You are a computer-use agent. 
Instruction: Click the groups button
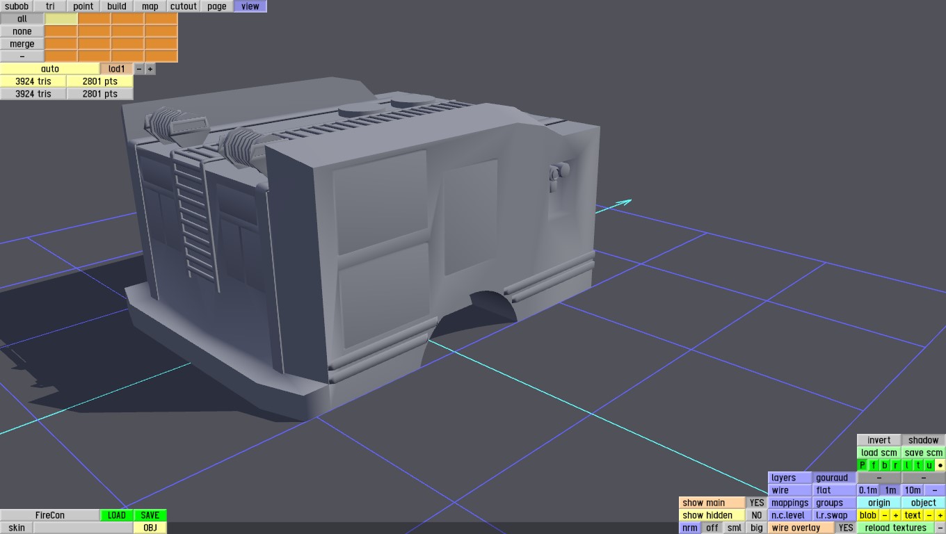pos(835,503)
